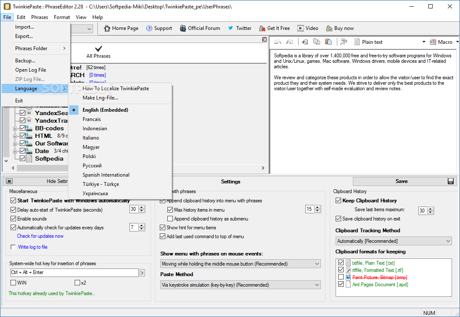Click the Date folder icon
This screenshot has height=317, width=460.
(29, 151)
